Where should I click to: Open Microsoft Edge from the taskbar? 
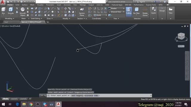[17, 104]
